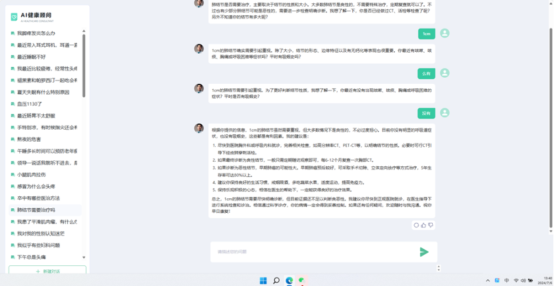Open the 血压1130了 conversation

pos(30,104)
